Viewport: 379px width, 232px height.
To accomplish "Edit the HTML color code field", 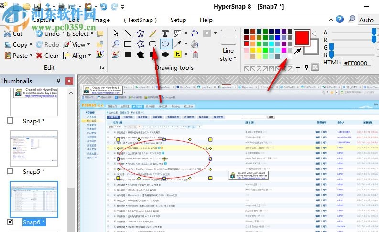I will (x=357, y=63).
